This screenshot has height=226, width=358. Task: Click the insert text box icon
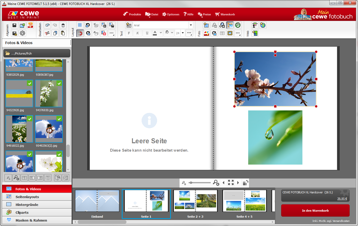click(129, 25)
